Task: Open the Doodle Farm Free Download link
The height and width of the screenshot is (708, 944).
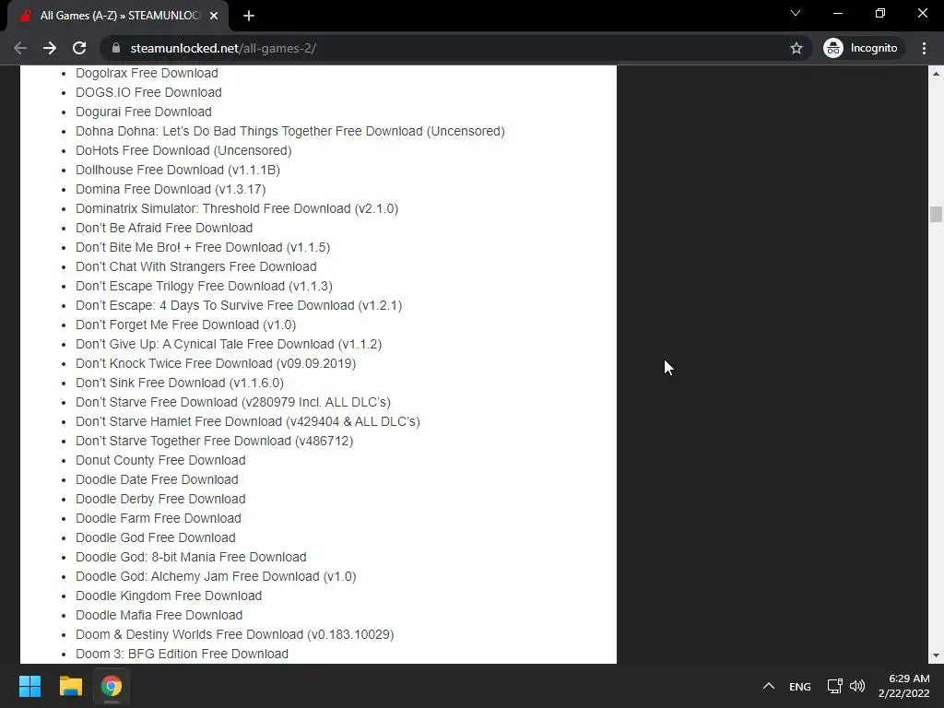Action: coord(159,518)
